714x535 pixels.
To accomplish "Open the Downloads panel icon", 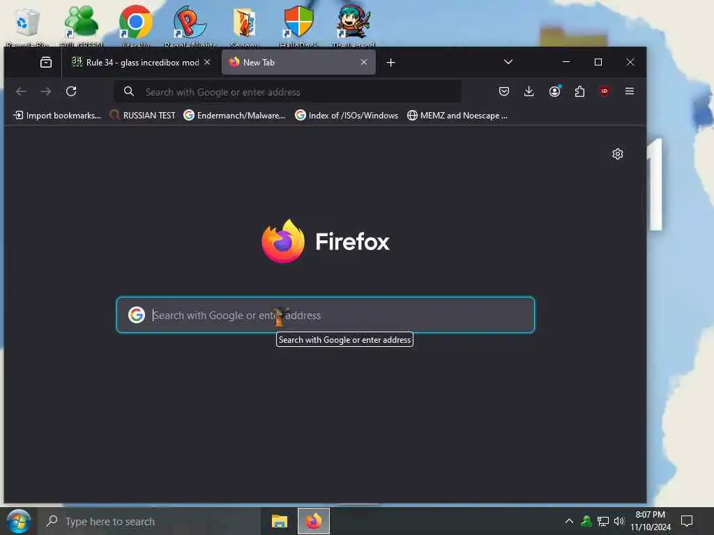I will click(x=529, y=91).
